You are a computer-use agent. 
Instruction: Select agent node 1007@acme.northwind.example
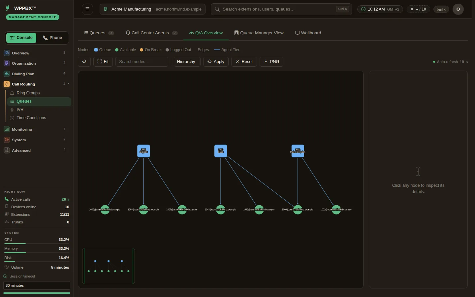point(182,210)
